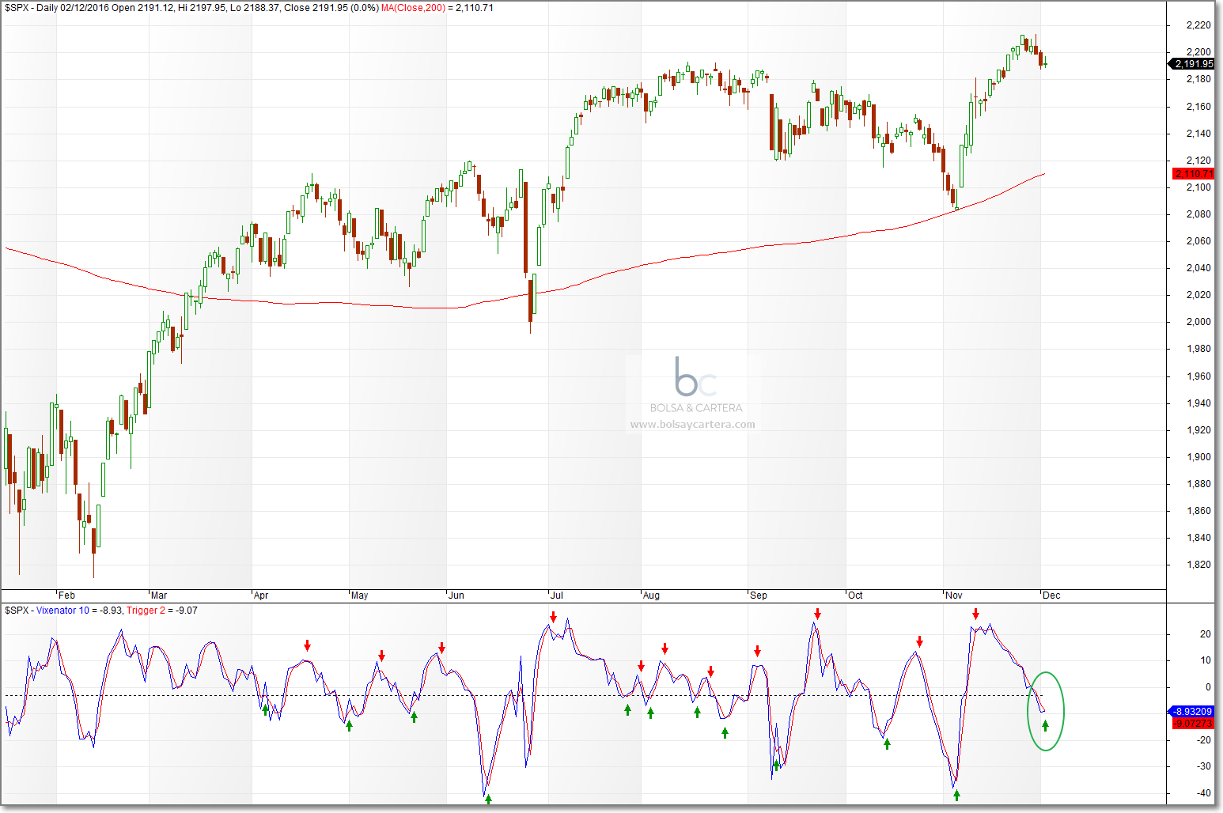Screen dimensions: 1223x813
Task: Click the 1,940 price axis label
Action: point(1199,403)
